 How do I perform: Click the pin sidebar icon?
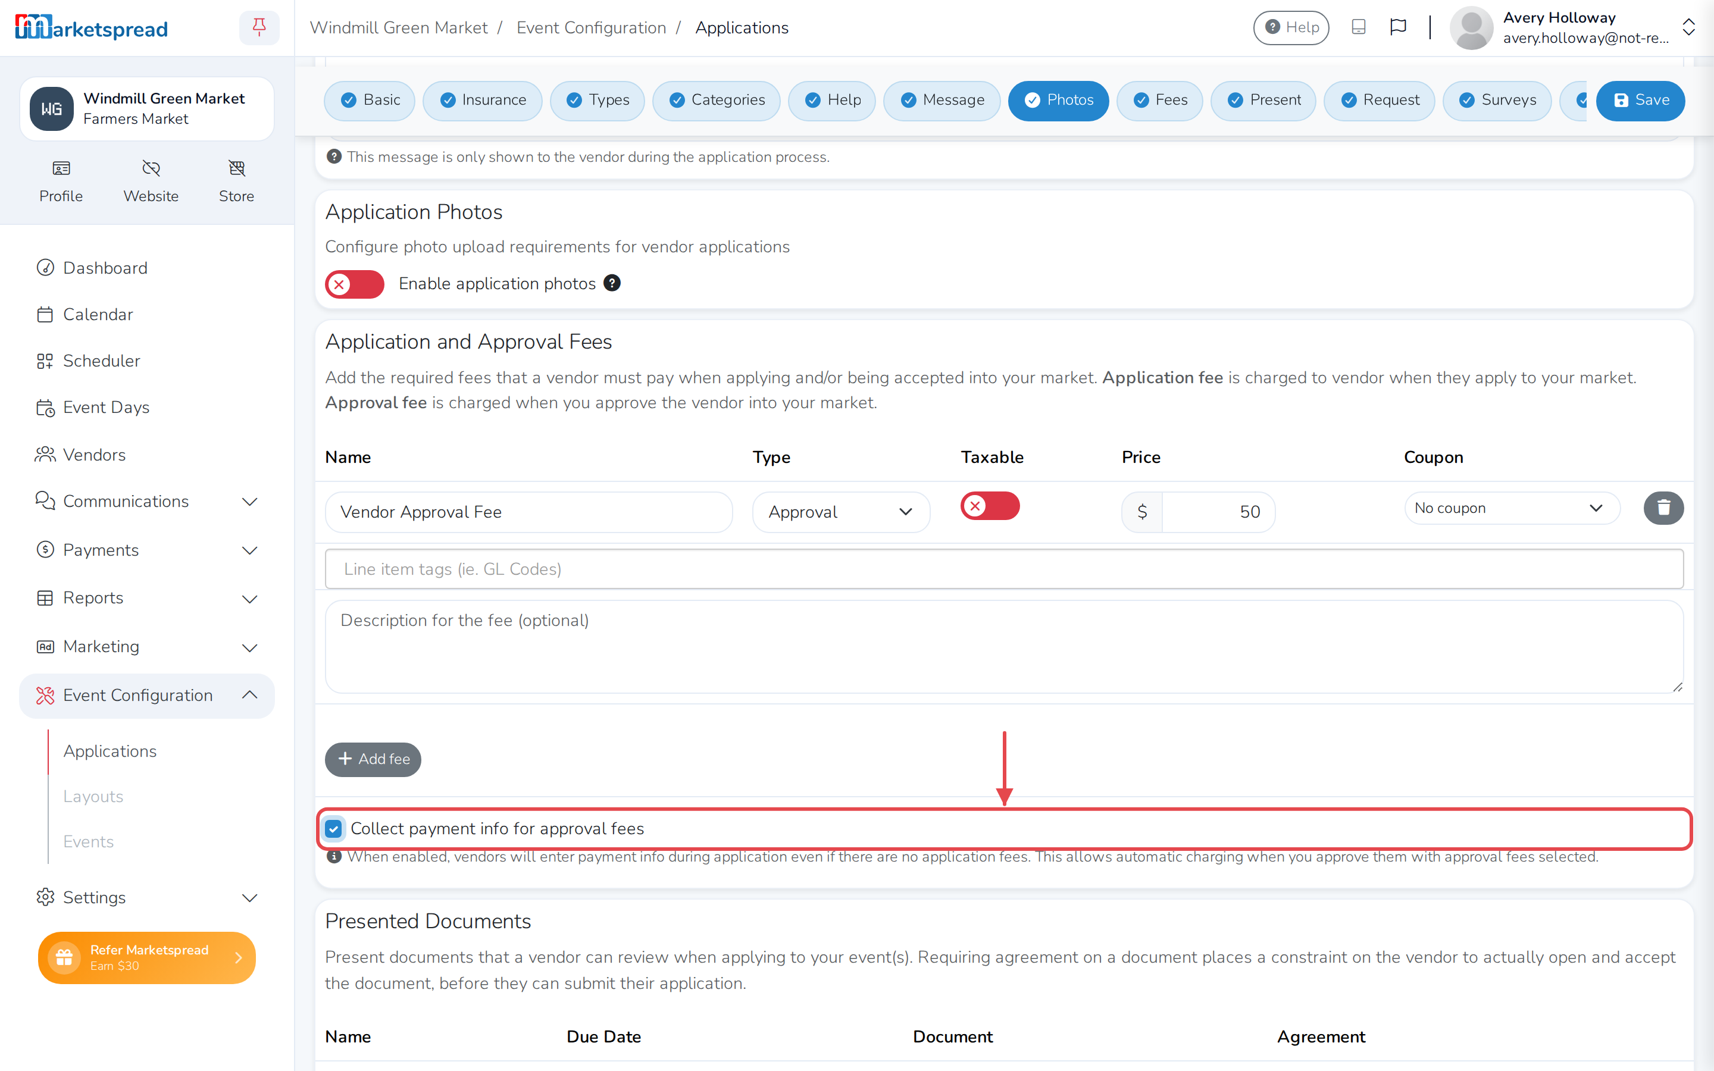pyautogui.click(x=259, y=27)
